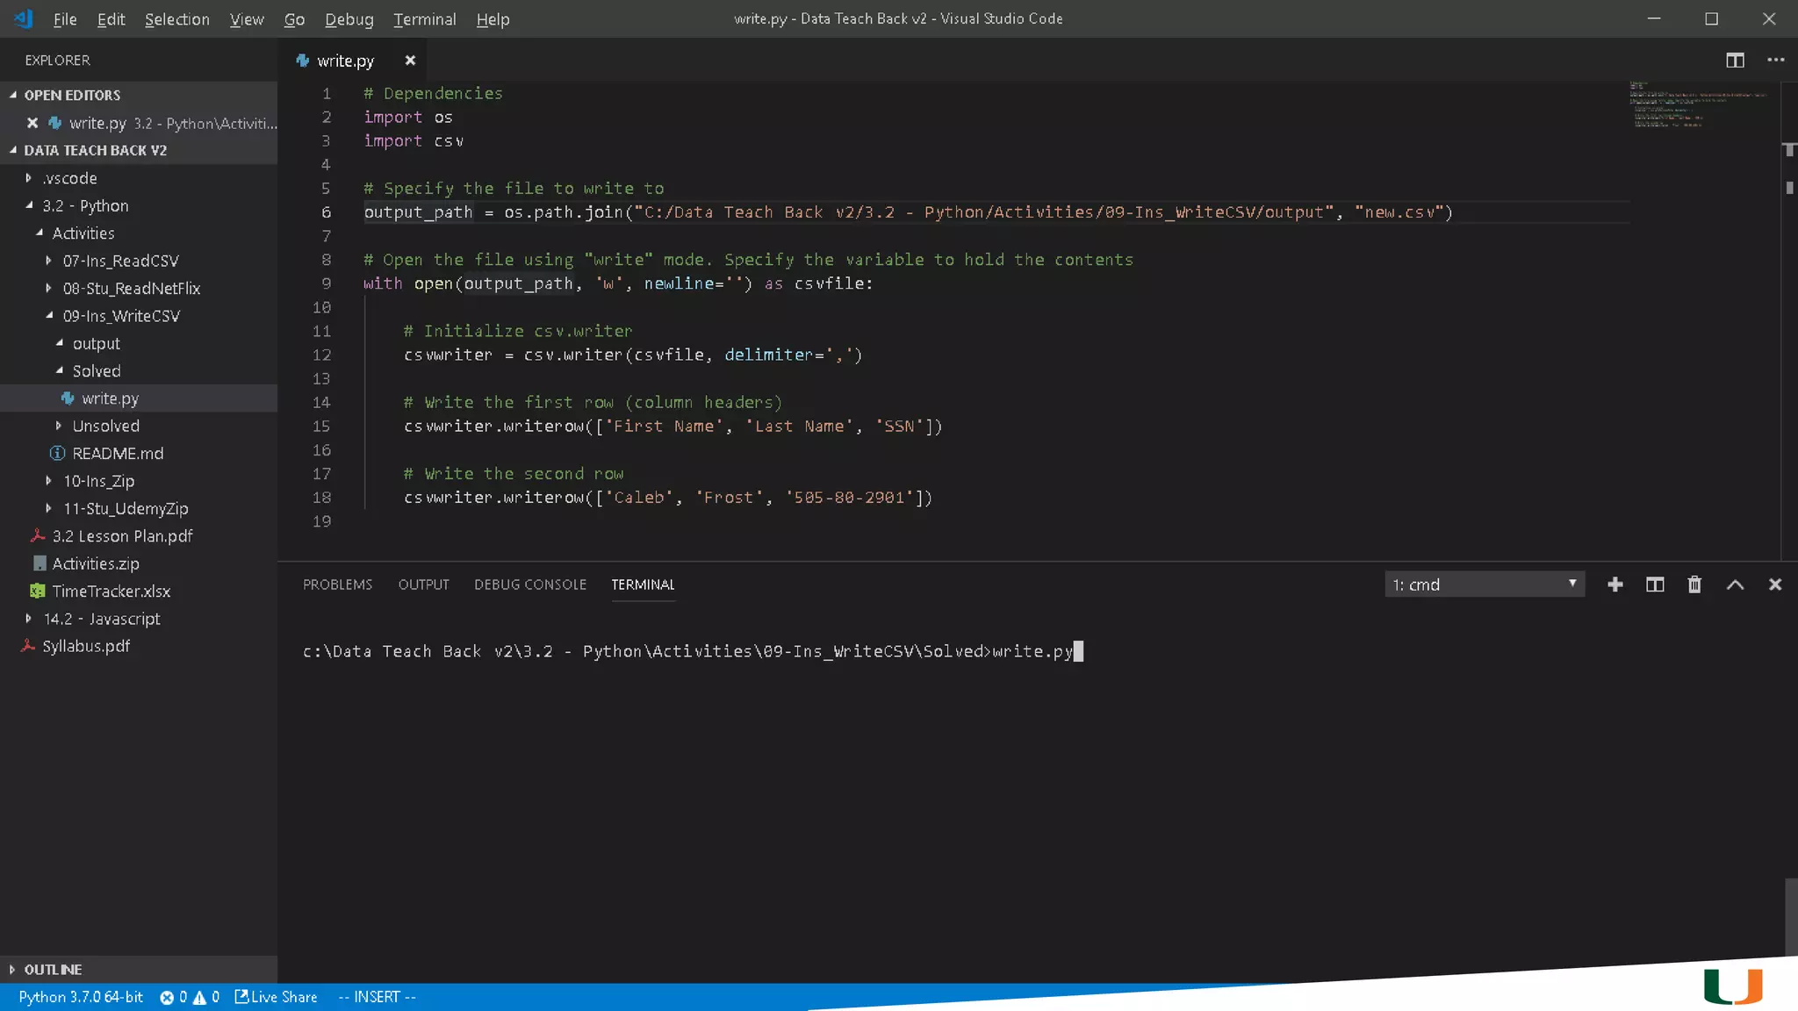Open README.md in the explorer
Image resolution: width=1798 pixels, height=1011 pixels.
118,454
